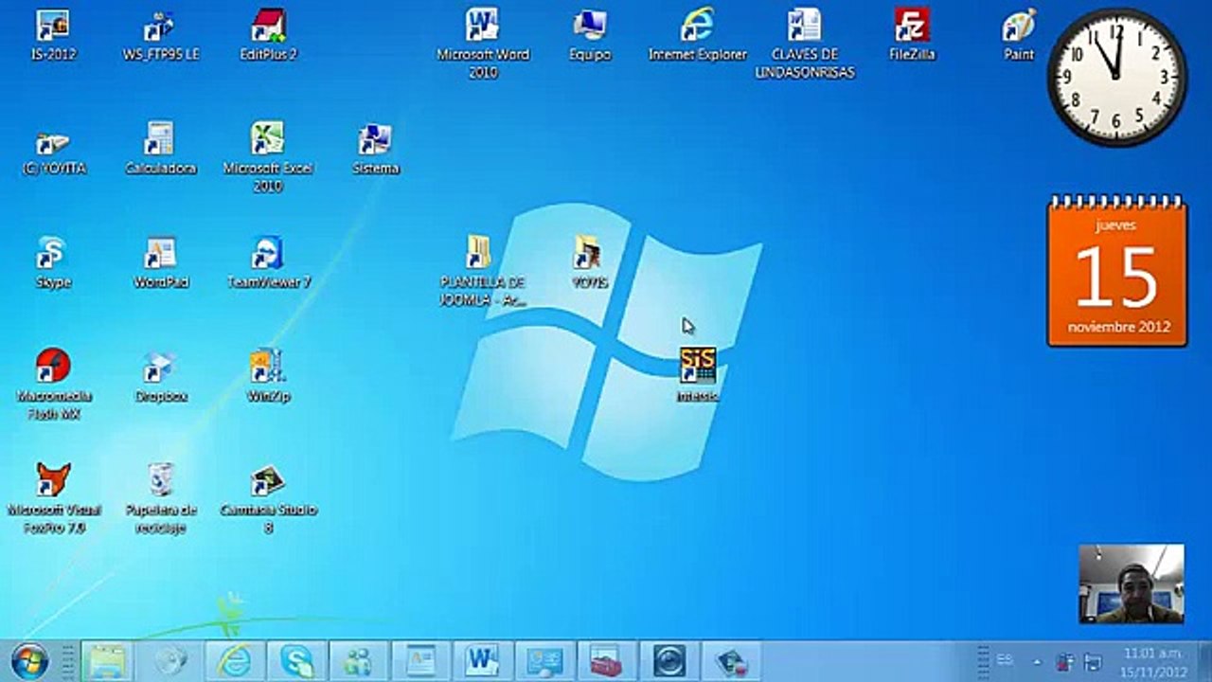
Task: Click the webcam preview thumbnail
Action: [x=1132, y=583]
